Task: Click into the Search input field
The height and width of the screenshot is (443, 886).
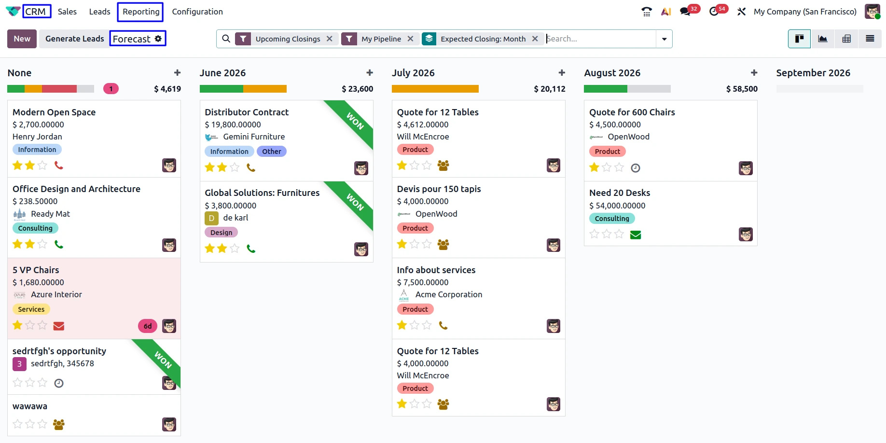Action: (x=600, y=39)
